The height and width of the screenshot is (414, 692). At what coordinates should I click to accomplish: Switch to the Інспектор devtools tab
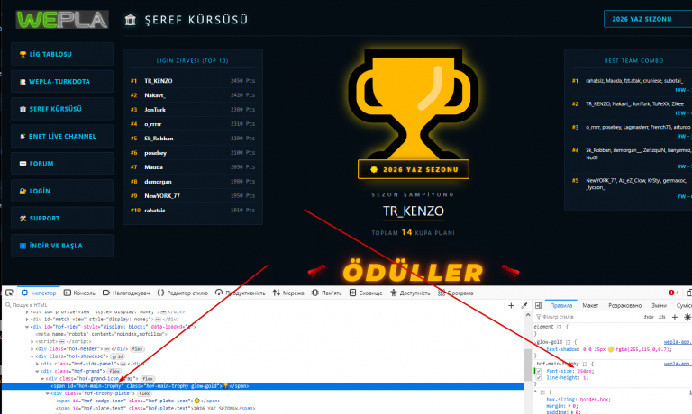pyautogui.click(x=39, y=292)
